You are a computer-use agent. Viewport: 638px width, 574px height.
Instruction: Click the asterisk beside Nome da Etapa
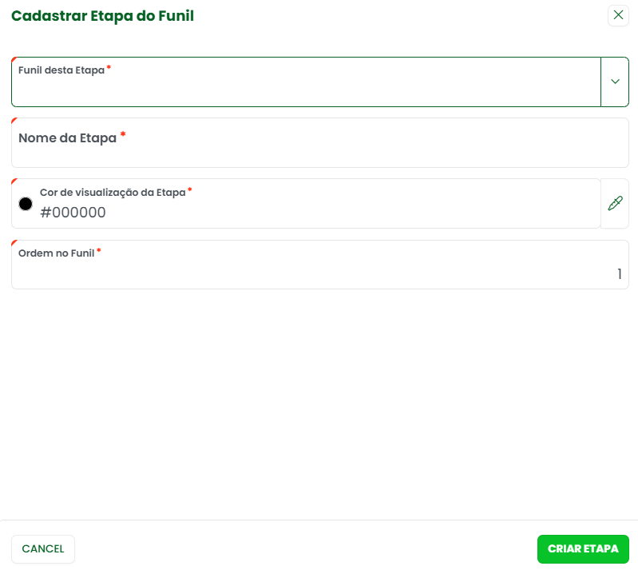(x=123, y=136)
